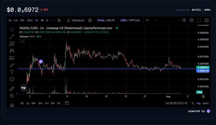The width and height of the screenshot is (216, 125).
Task: Open chart settings hexagon icon
Action: coord(192,20)
